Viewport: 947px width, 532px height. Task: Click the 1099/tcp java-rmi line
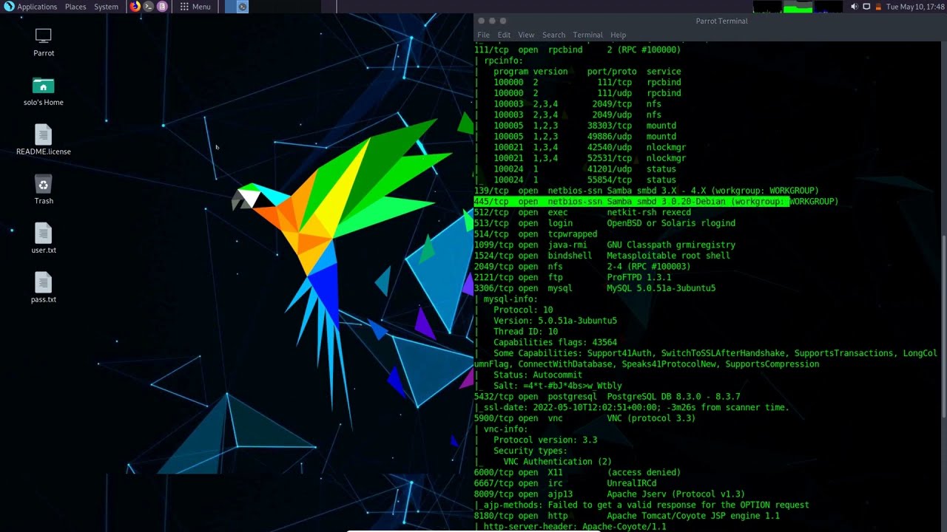coord(604,245)
